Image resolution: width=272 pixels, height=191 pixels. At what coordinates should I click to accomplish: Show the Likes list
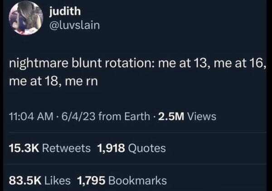pos(57,181)
